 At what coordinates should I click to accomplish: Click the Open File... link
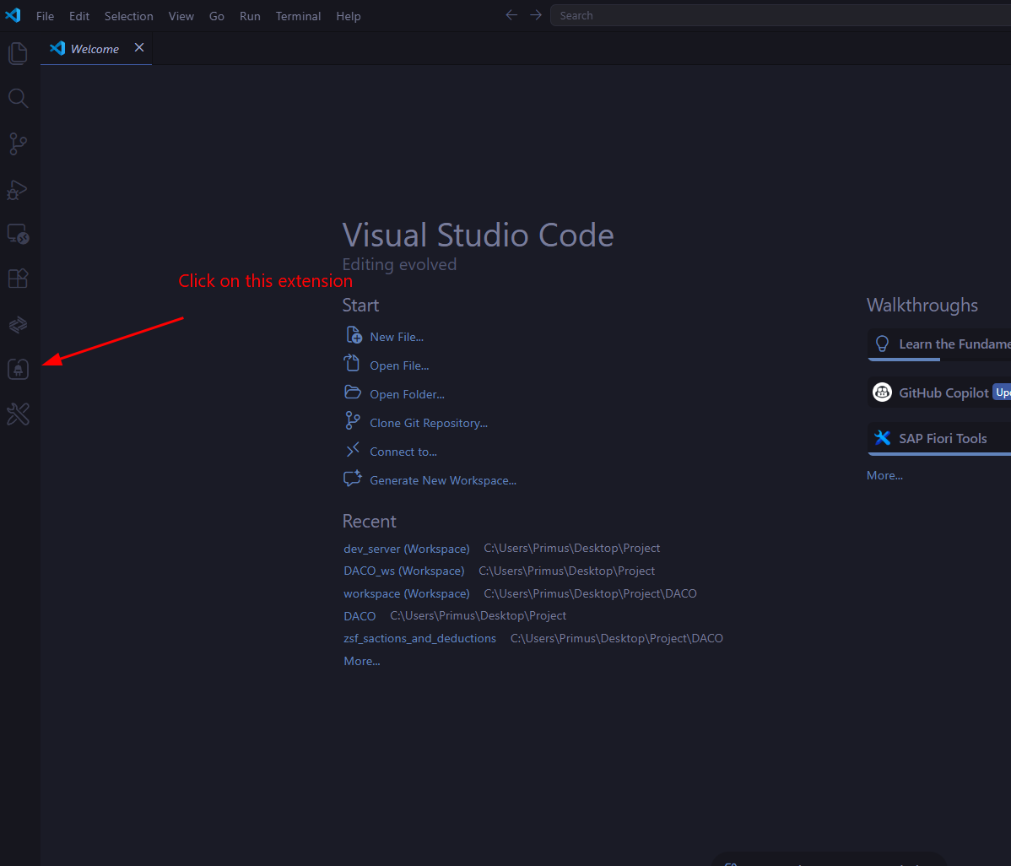pyautogui.click(x=399, y=365)
